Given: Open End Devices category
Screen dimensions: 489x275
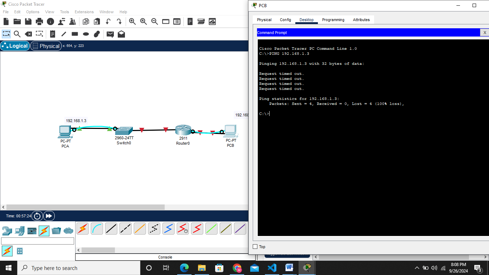Looking at the screenshot, I should (x=20, y=231).
